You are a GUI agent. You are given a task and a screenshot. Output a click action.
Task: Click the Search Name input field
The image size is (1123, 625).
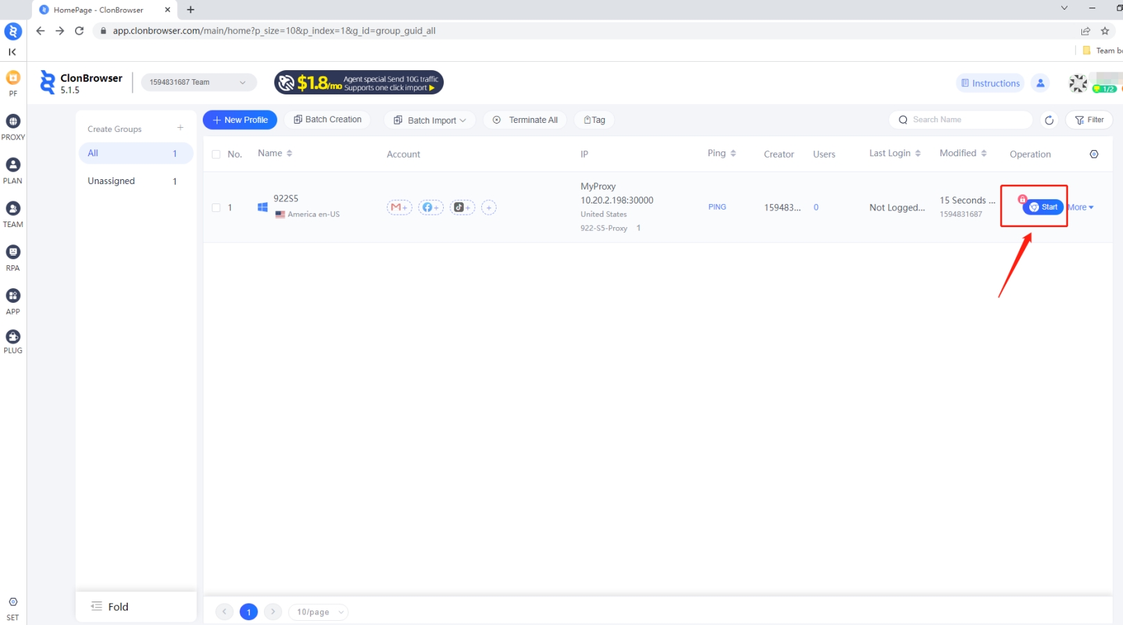[967, 120]
